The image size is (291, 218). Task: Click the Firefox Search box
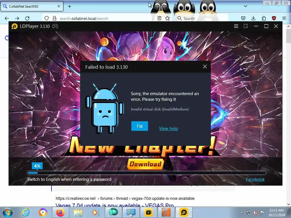(x=202, y=18)
